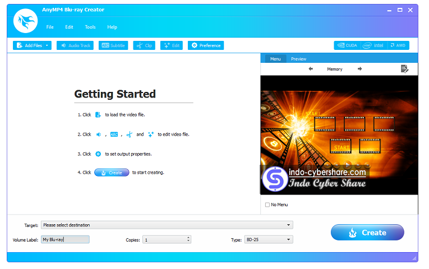
Task: Open the Target destination dropdown
Action: coord(167,225)
